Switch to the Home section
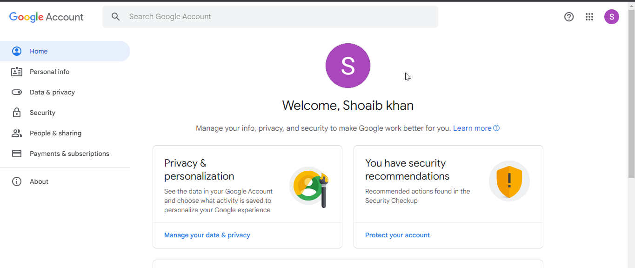Screen dimensions: 635x268 coord(39,51)
